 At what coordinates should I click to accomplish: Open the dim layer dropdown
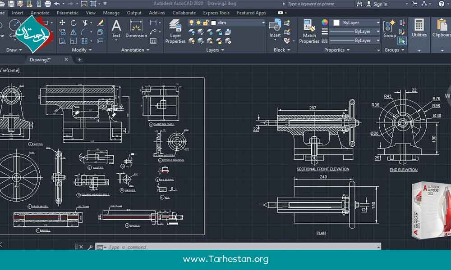(263, 22)
